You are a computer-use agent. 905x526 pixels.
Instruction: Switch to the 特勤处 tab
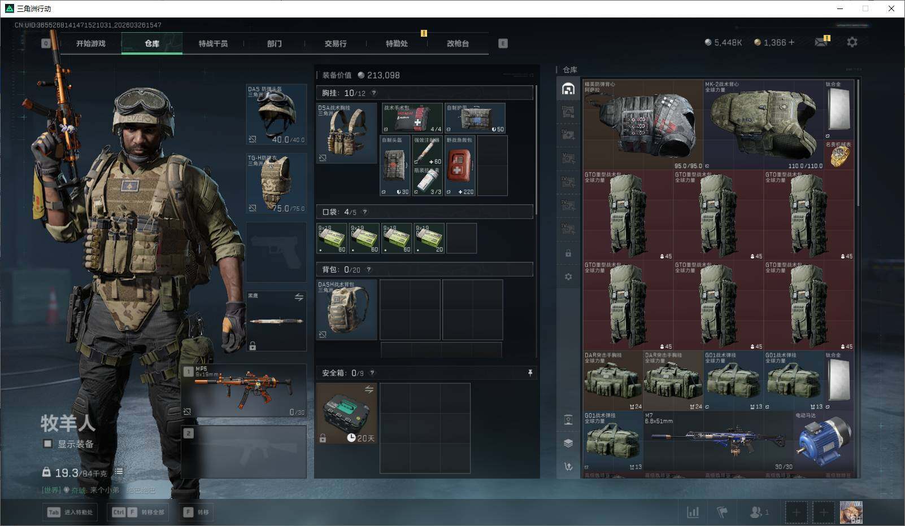click(397, 43)
